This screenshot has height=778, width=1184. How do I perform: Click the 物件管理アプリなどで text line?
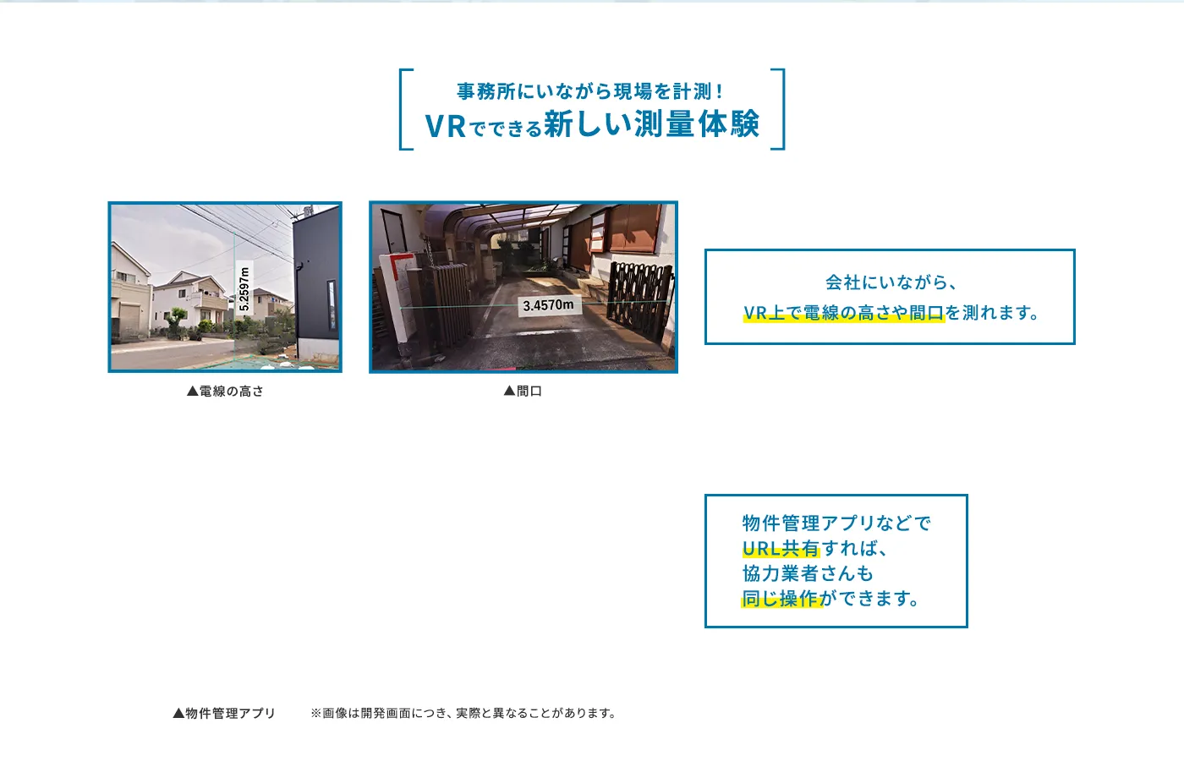[836, 523]
